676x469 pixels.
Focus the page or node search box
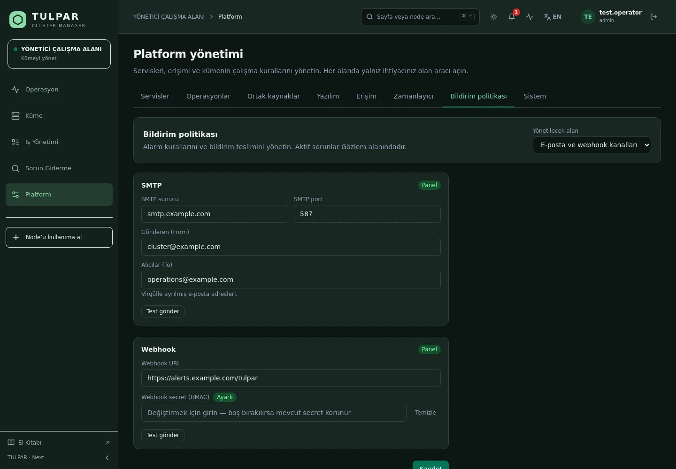pos(420,17)
